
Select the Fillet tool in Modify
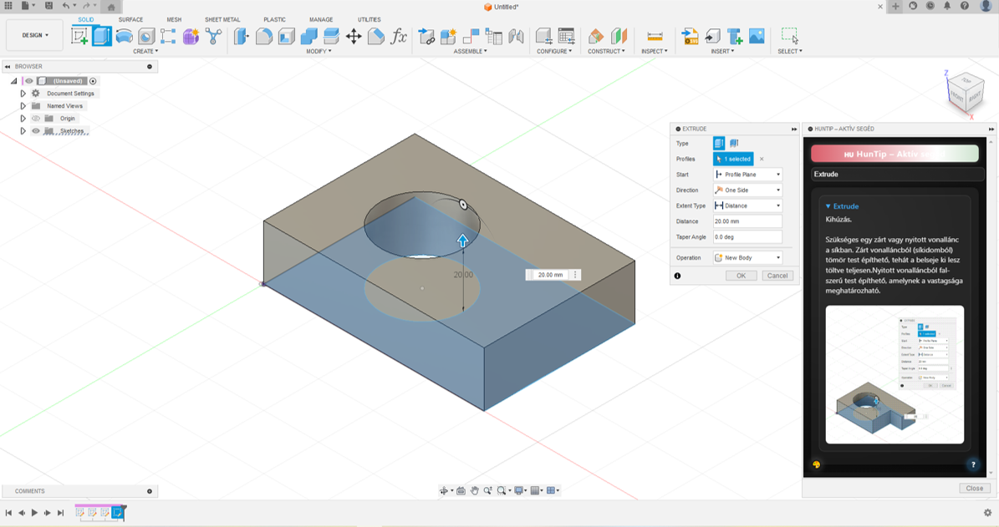(x=264, y=36)
